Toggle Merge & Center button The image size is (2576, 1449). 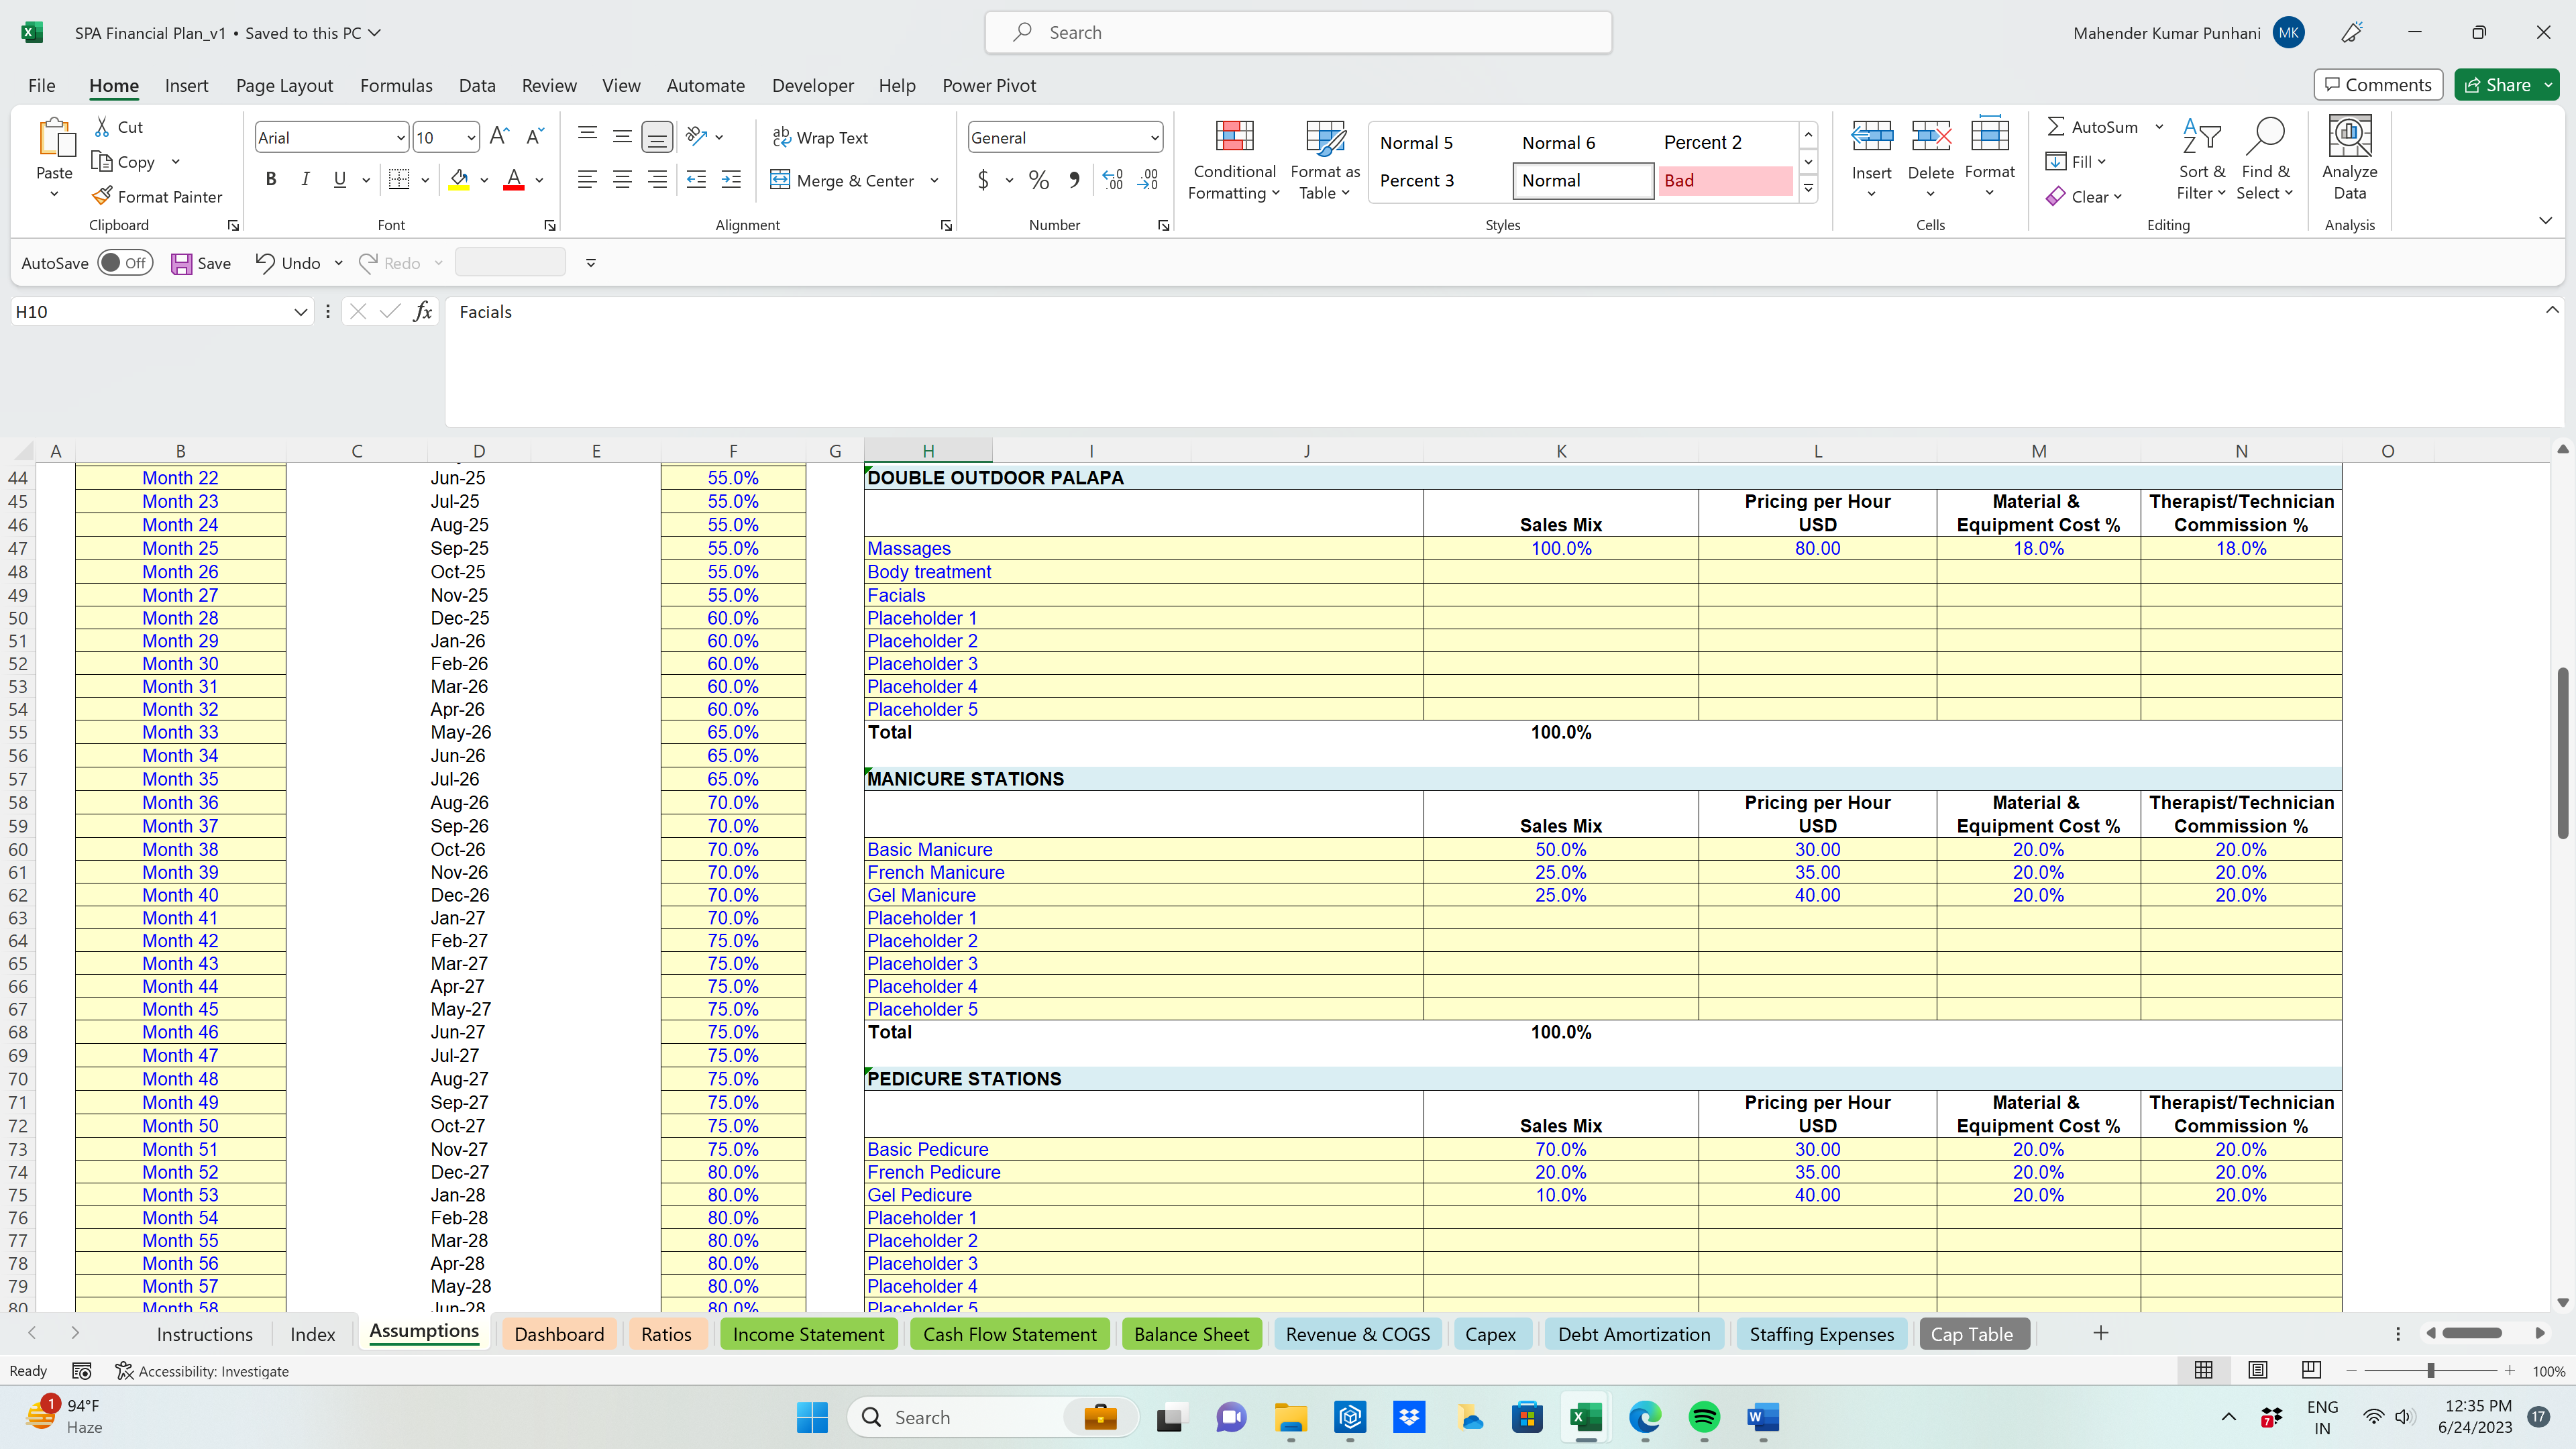(x=842, y=178)
